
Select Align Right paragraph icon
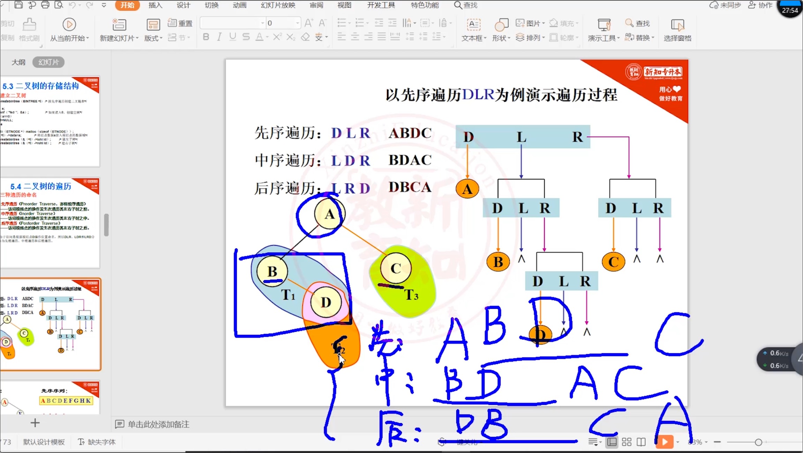pyautogui.click(x=368, y=36)
